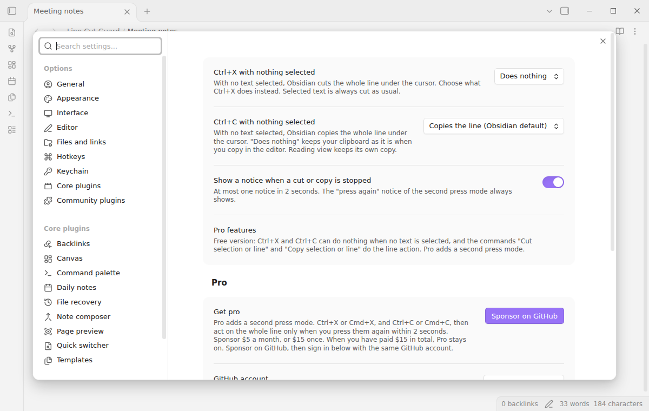649x411 pixels.
Task: Click the Editor pencil icon
Action: [x=48, y=128]
